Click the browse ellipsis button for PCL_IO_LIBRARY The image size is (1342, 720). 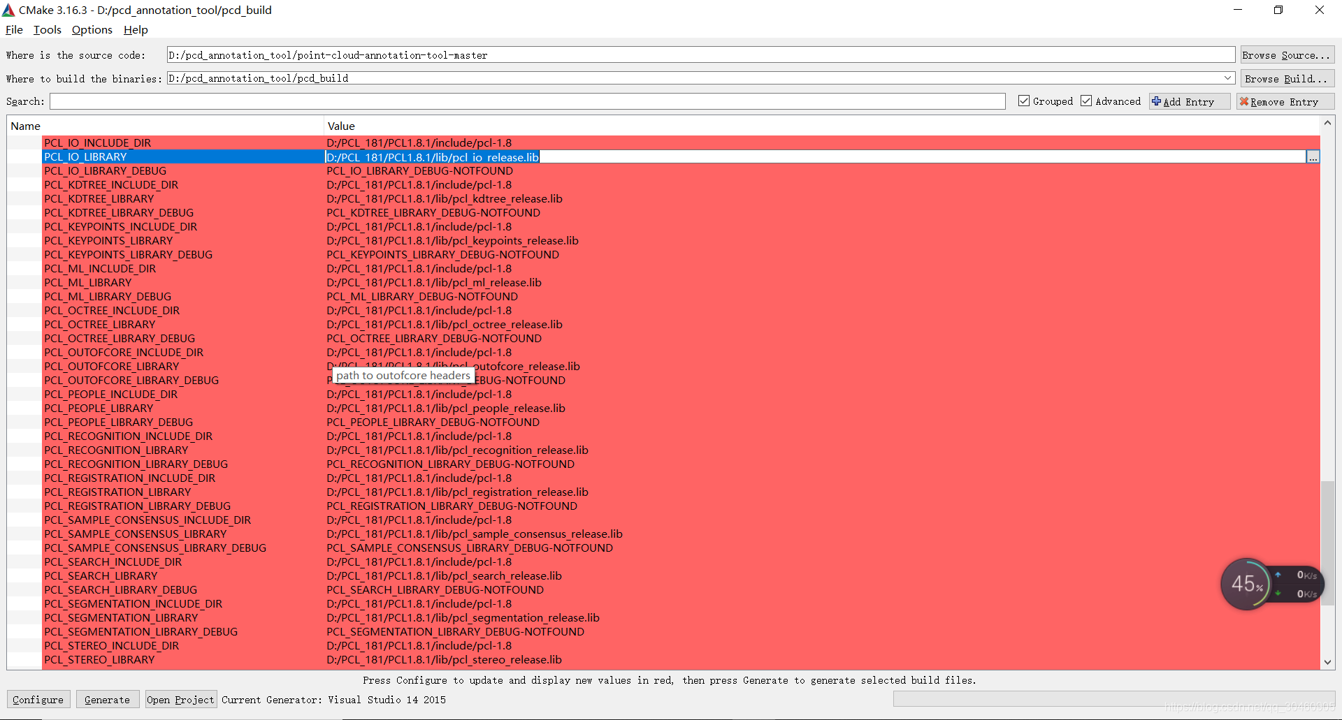1313,157
